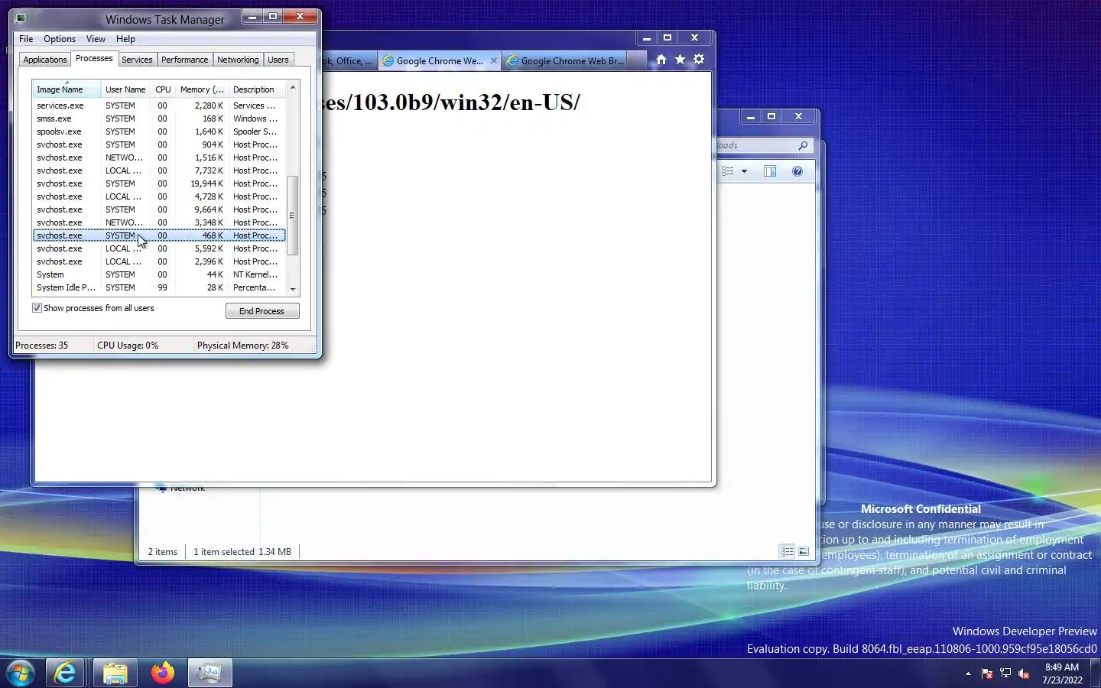Go to Internet Explorer Home icon
Viewport: 1101px width, 688px height.
click(x=661, y=60)
